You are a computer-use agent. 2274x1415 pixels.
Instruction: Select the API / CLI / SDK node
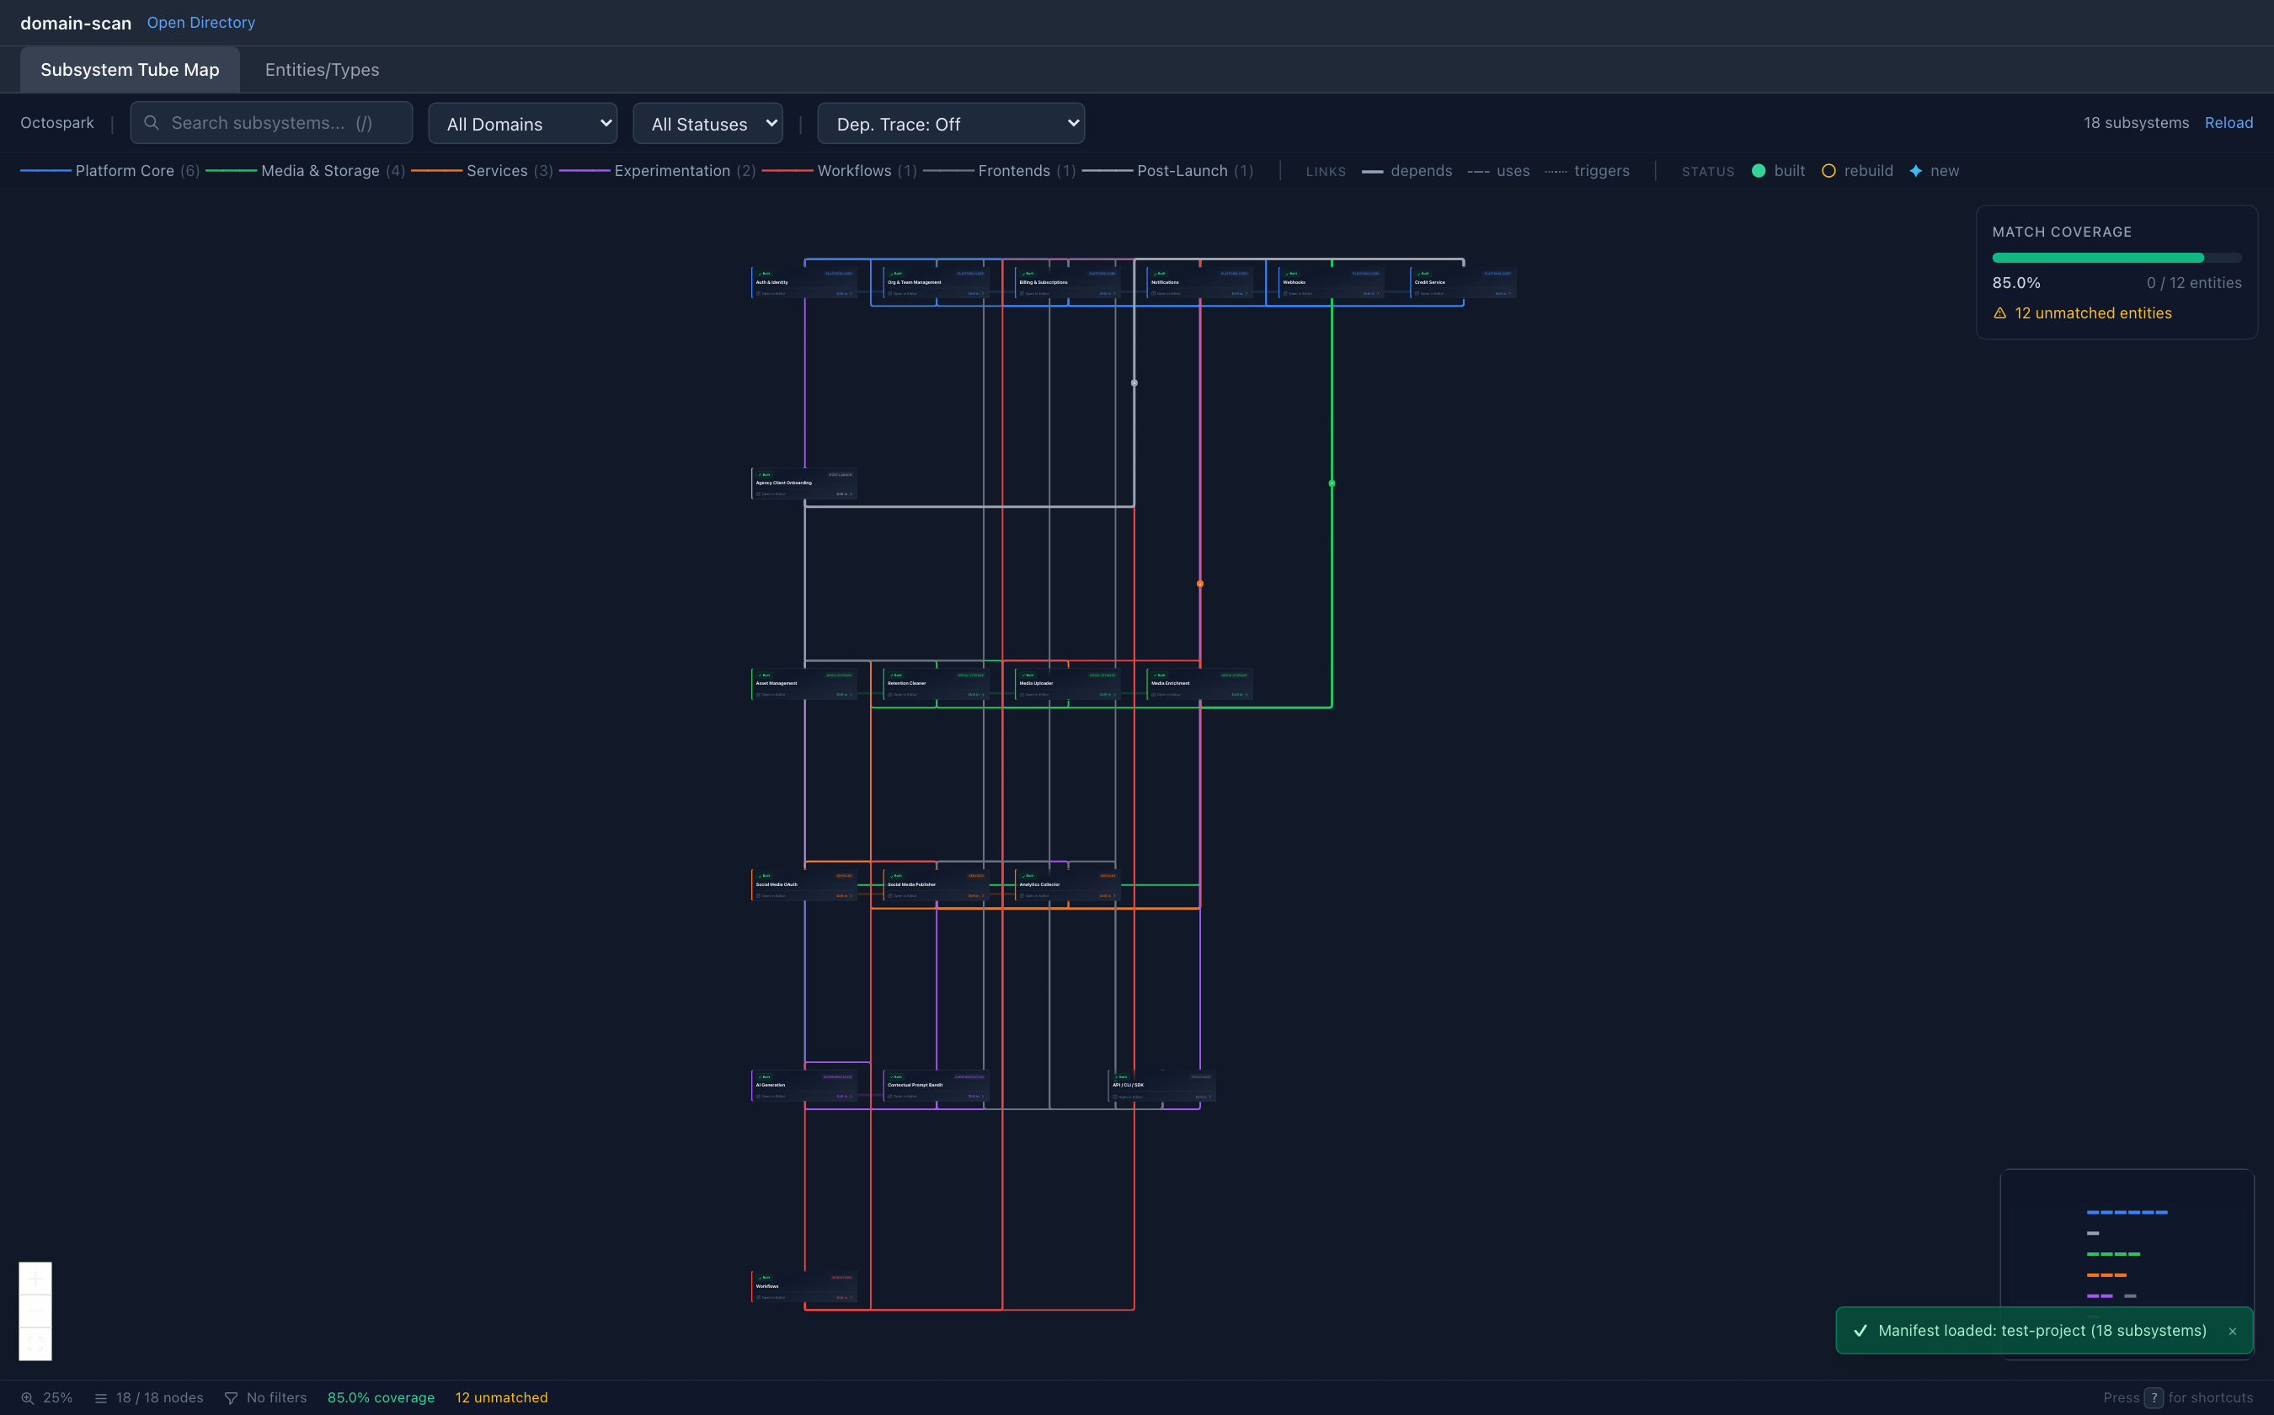(1161, 1086)
